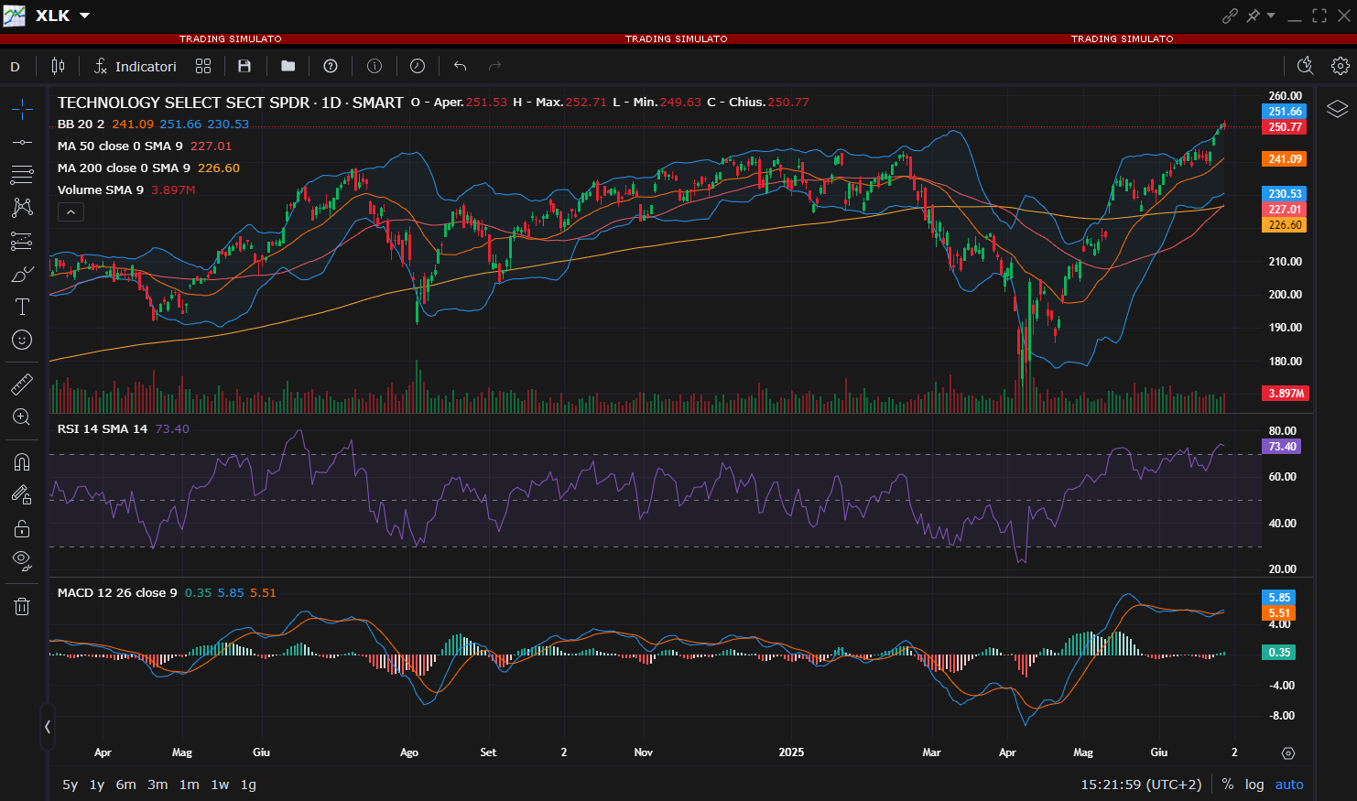The image size is (1357, 801).
Task: Select the RSI 14 SMA 14 legend
Action: pos(103,429)
